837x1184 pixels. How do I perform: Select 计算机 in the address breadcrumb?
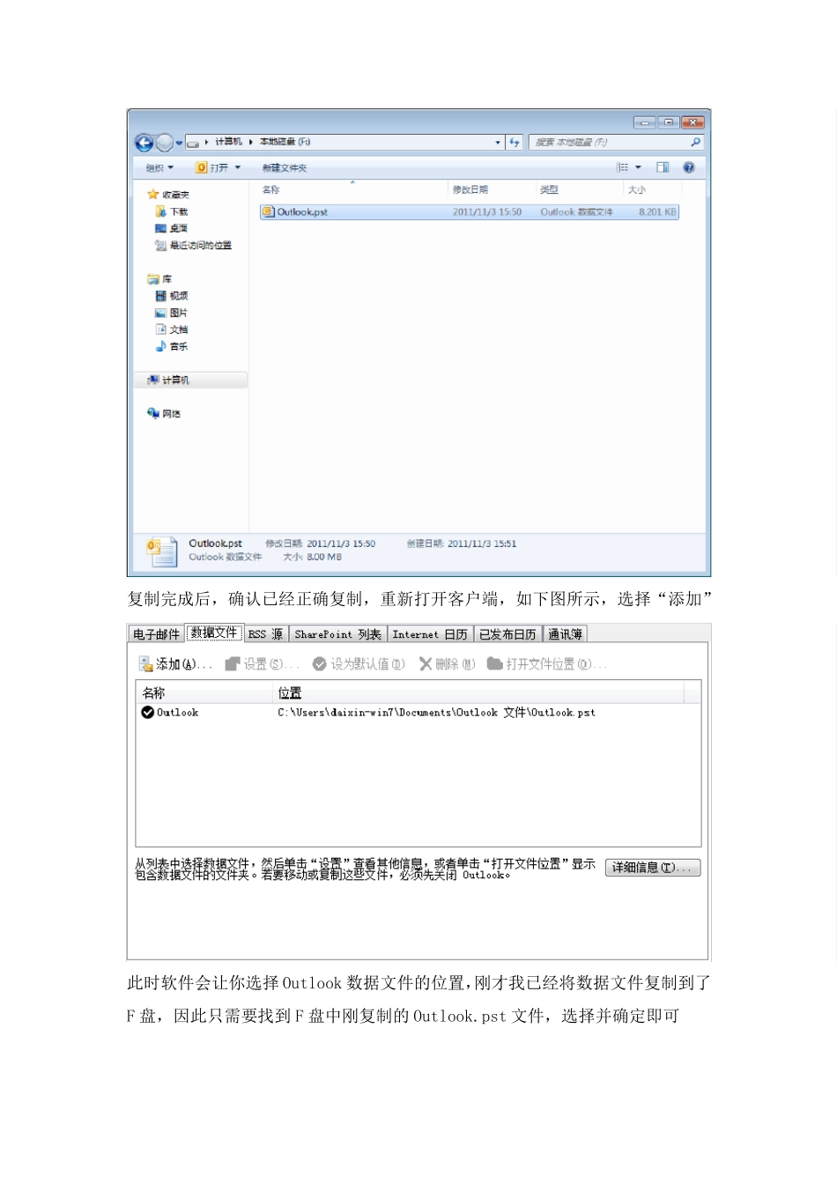point(228,142)
